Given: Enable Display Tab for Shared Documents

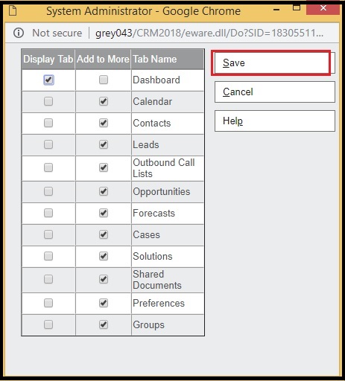Looking at the screenshot, I should tap(48, 279).
